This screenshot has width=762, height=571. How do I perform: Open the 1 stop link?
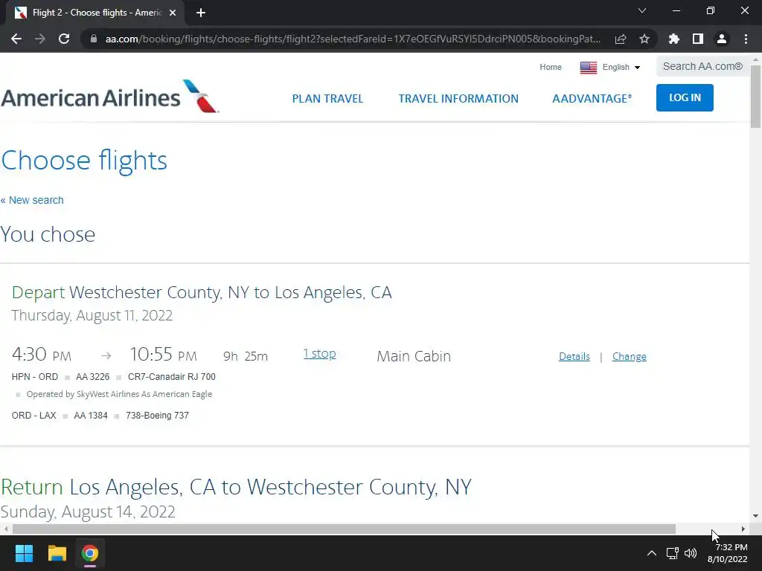pyautogui.click(x=319, y=353)
